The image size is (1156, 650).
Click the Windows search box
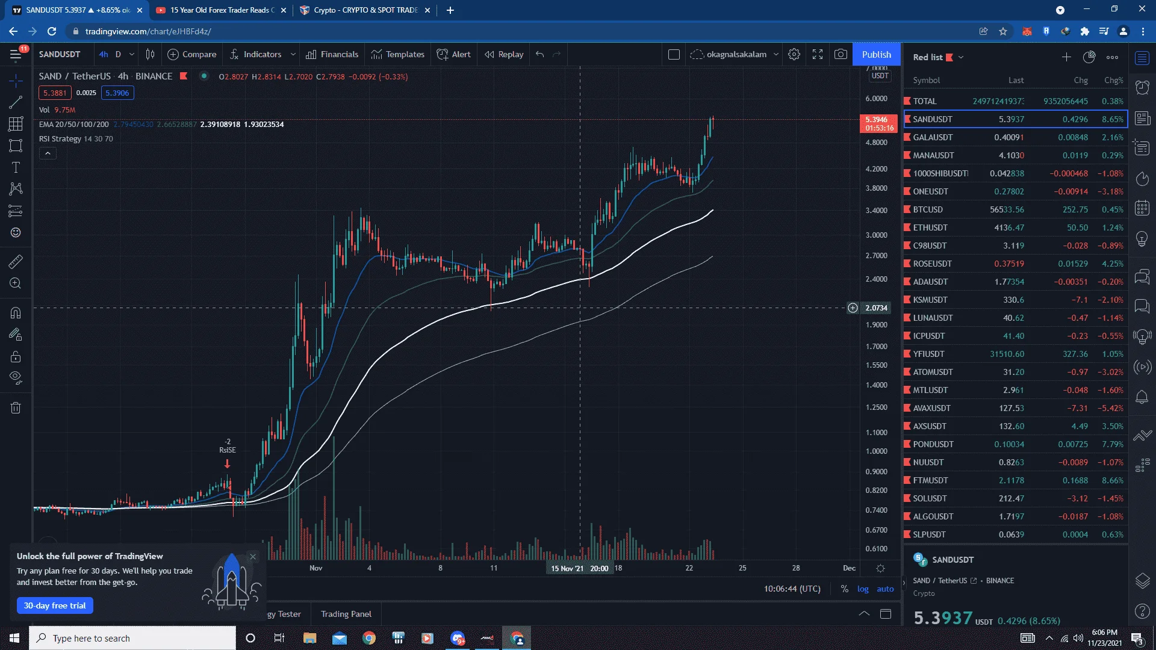pyautogui.click(x=132, y=638)
